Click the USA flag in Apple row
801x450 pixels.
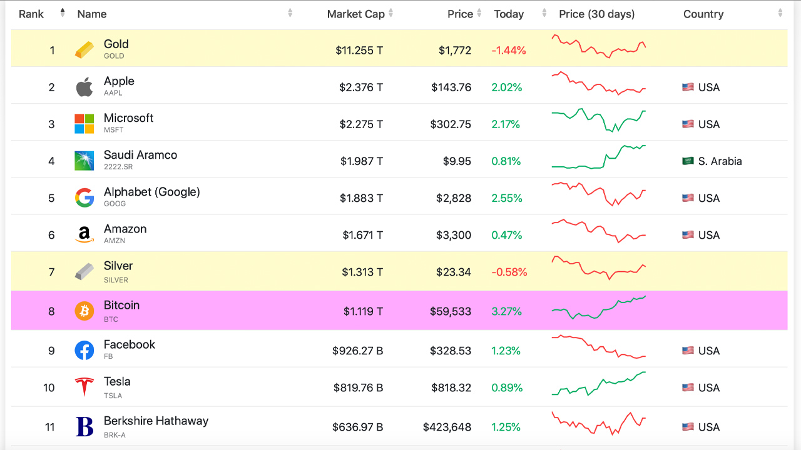688,87
